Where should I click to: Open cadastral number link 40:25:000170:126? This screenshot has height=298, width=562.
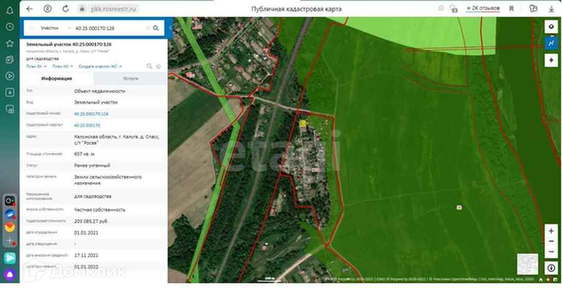(x=91, y=114)
